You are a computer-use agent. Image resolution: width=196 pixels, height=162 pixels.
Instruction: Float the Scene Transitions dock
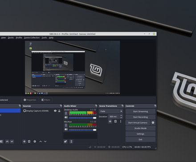point(122,105)
